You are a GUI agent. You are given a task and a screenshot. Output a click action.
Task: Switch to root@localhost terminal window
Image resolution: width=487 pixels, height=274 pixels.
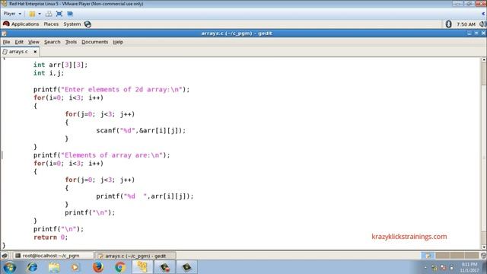click(x=53, y=256)
